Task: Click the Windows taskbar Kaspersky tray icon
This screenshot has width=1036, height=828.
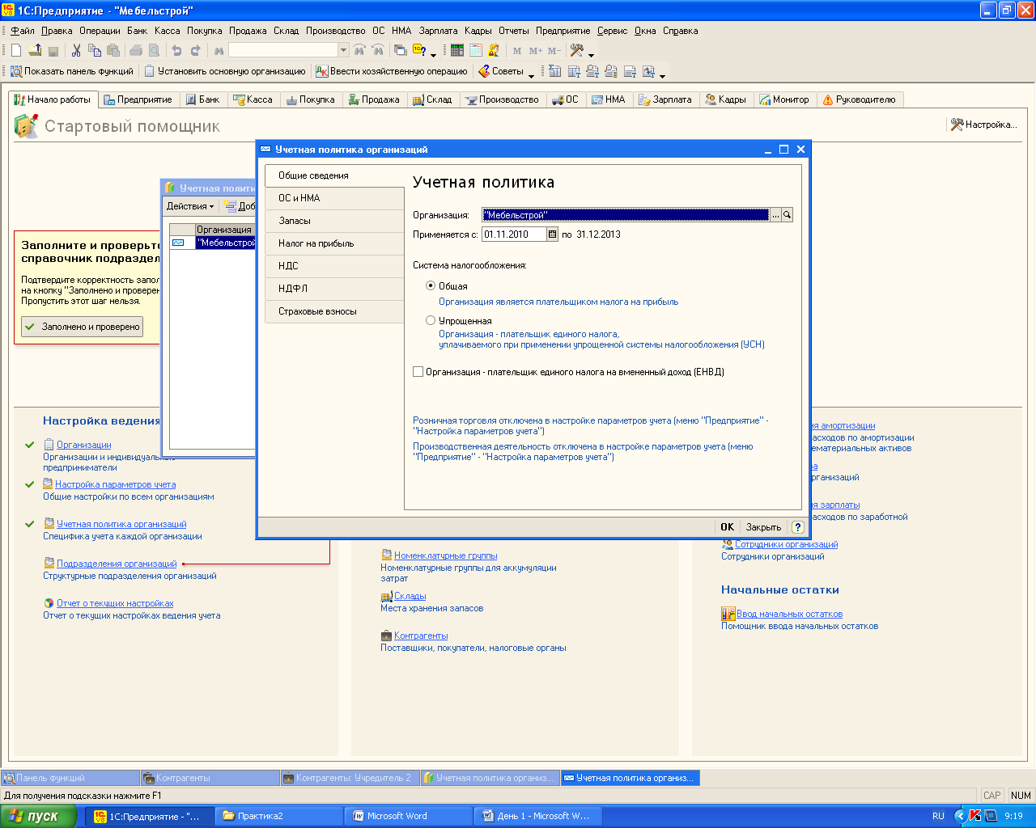Action: 975,816
